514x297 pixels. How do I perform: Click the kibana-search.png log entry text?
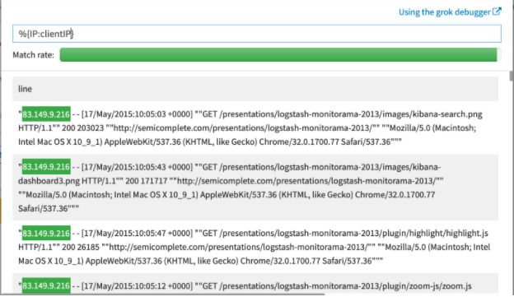[x=255, y=128]
